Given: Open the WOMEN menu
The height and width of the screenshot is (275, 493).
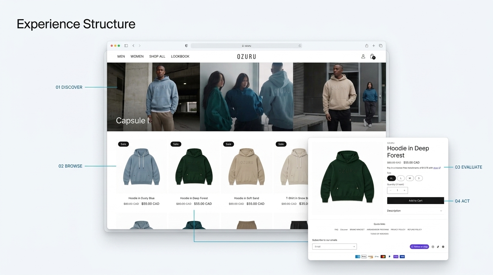Looking at the screenshot, I should tap(137, 57).
